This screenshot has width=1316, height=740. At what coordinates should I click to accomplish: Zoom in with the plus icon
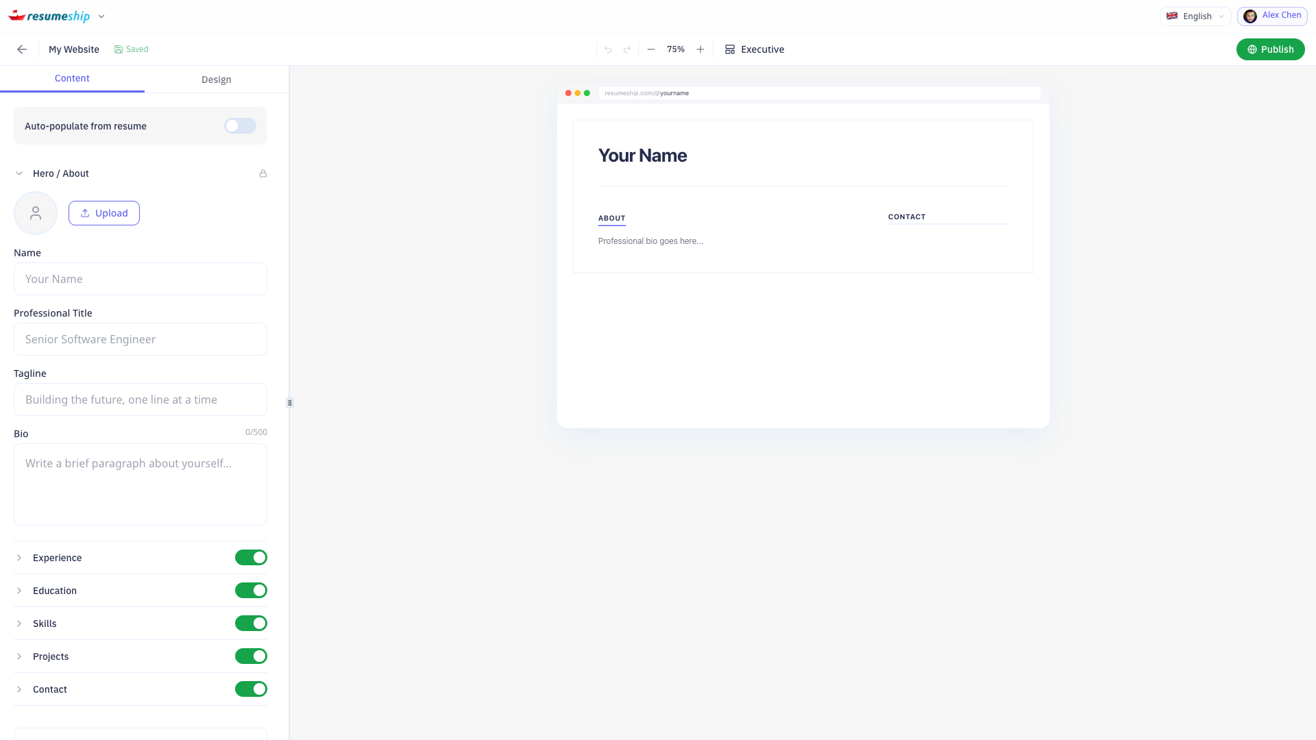(x=700, y=49)
